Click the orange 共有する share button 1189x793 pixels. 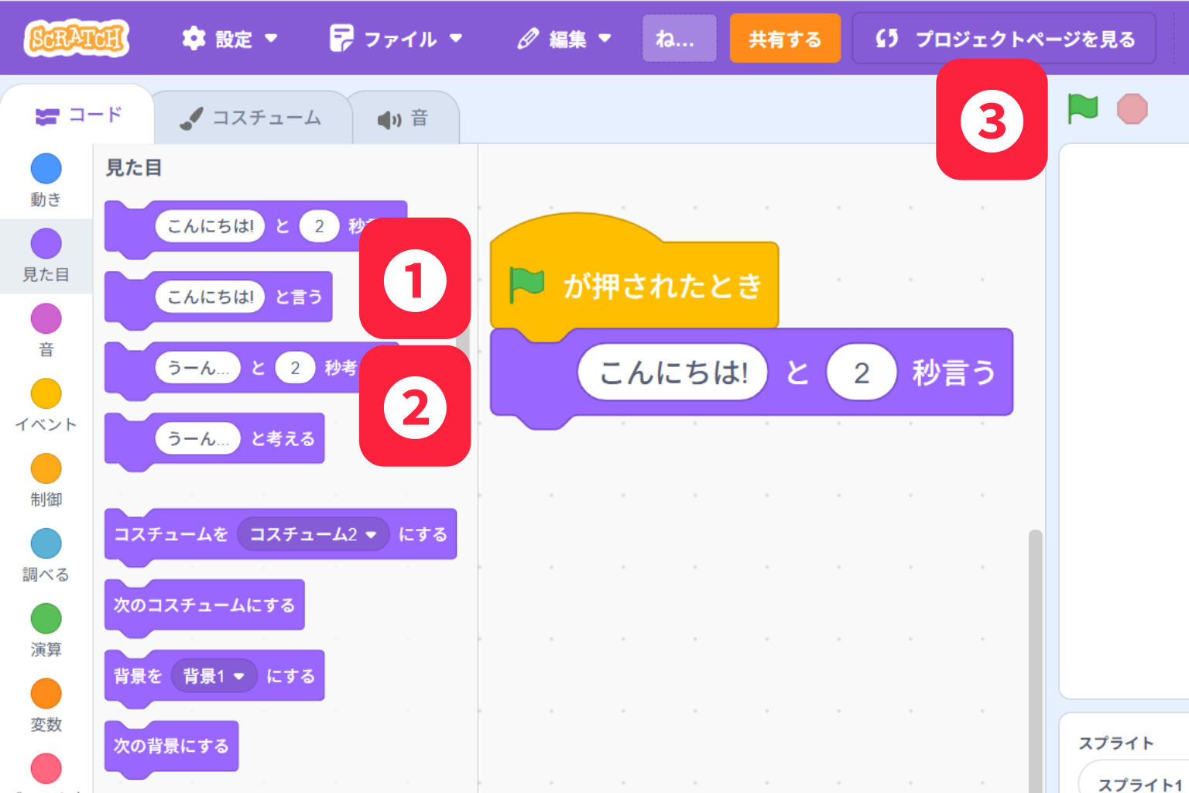(785, 37)
